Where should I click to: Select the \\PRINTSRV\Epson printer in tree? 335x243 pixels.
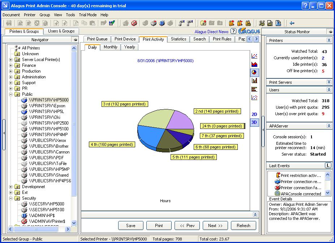point(47,106)
